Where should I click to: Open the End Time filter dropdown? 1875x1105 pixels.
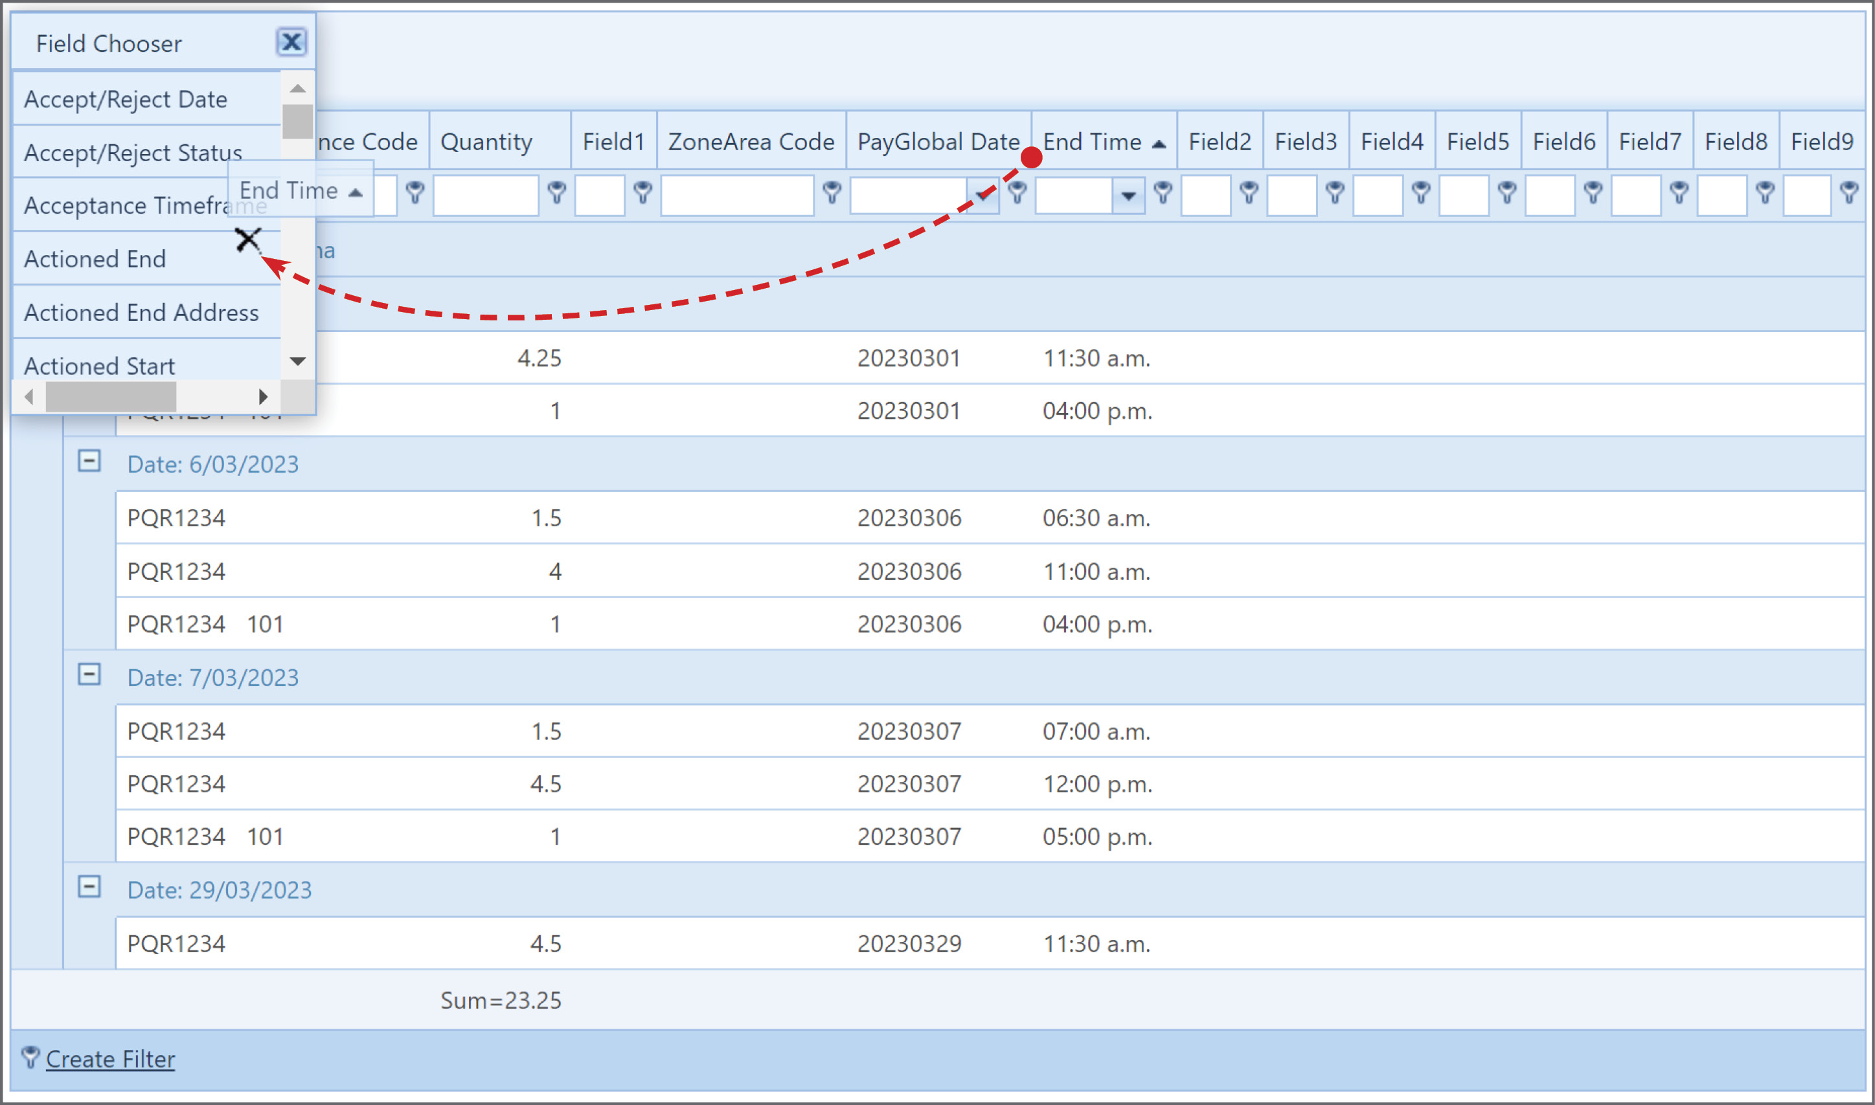click(1129, 196)
